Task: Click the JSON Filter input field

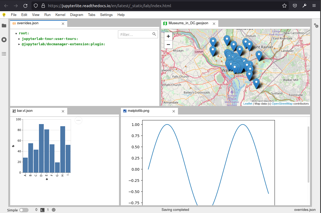Action: click(x=135, y=34)
